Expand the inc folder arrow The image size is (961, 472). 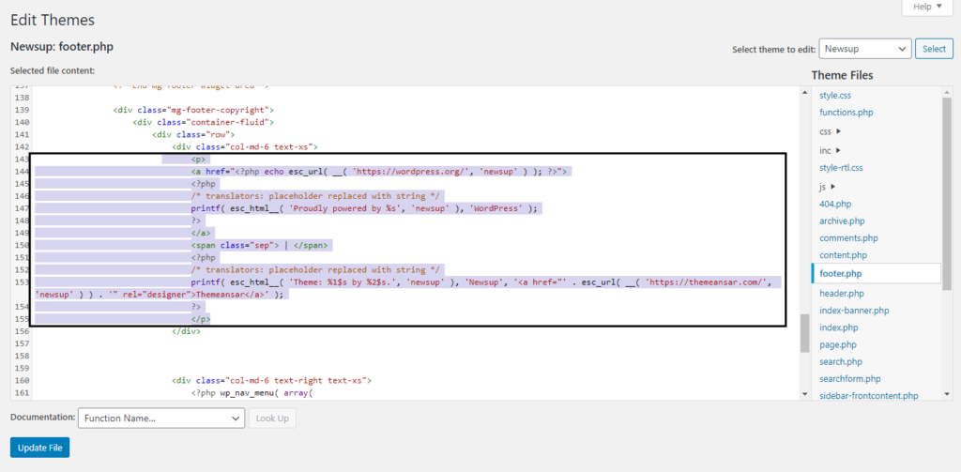click(x=838, y=150)
